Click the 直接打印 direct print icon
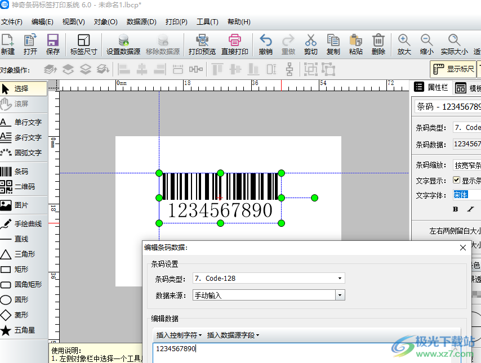Screen dimensions: 481x363 [x=235, y=44]
